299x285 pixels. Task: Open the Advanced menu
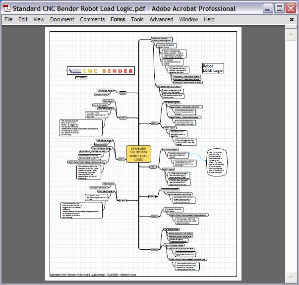click(162, 19)
